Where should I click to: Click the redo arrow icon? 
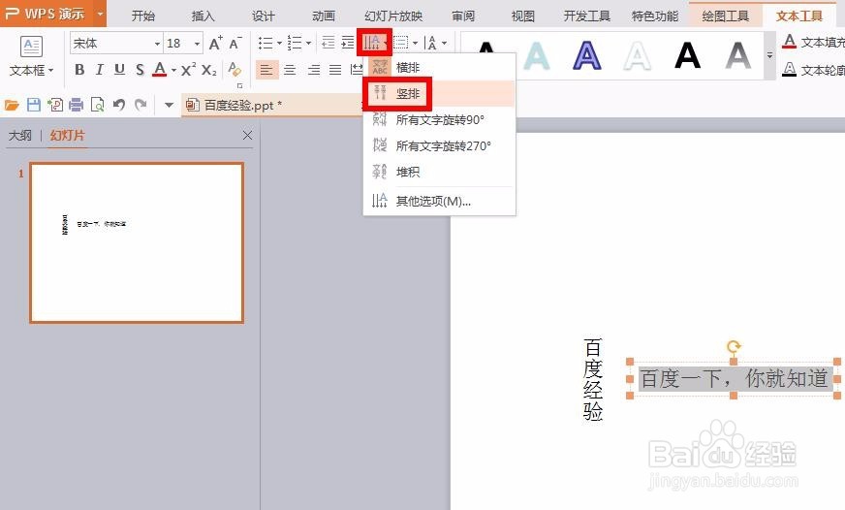tap(141, 105)
